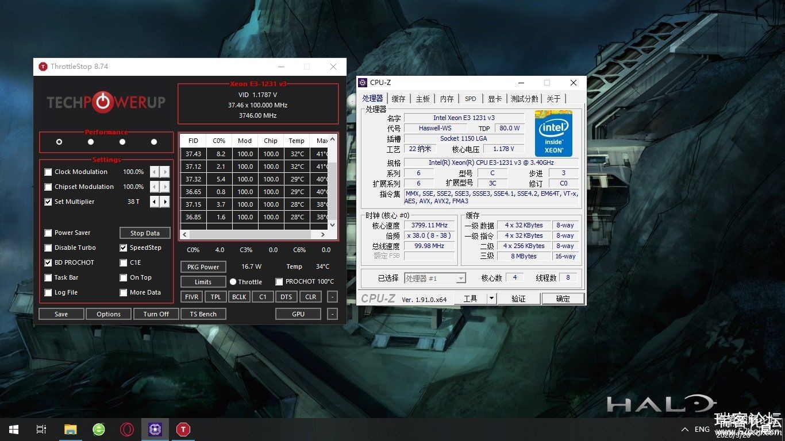Select third Performance profile radio button

click(122, 142)
